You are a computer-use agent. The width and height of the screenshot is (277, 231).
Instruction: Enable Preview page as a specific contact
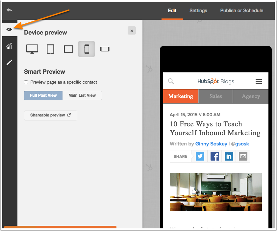26,82
